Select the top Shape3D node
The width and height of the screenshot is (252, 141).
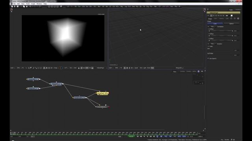33,79
